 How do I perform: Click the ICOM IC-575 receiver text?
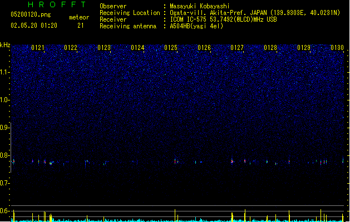pos(223,19)
